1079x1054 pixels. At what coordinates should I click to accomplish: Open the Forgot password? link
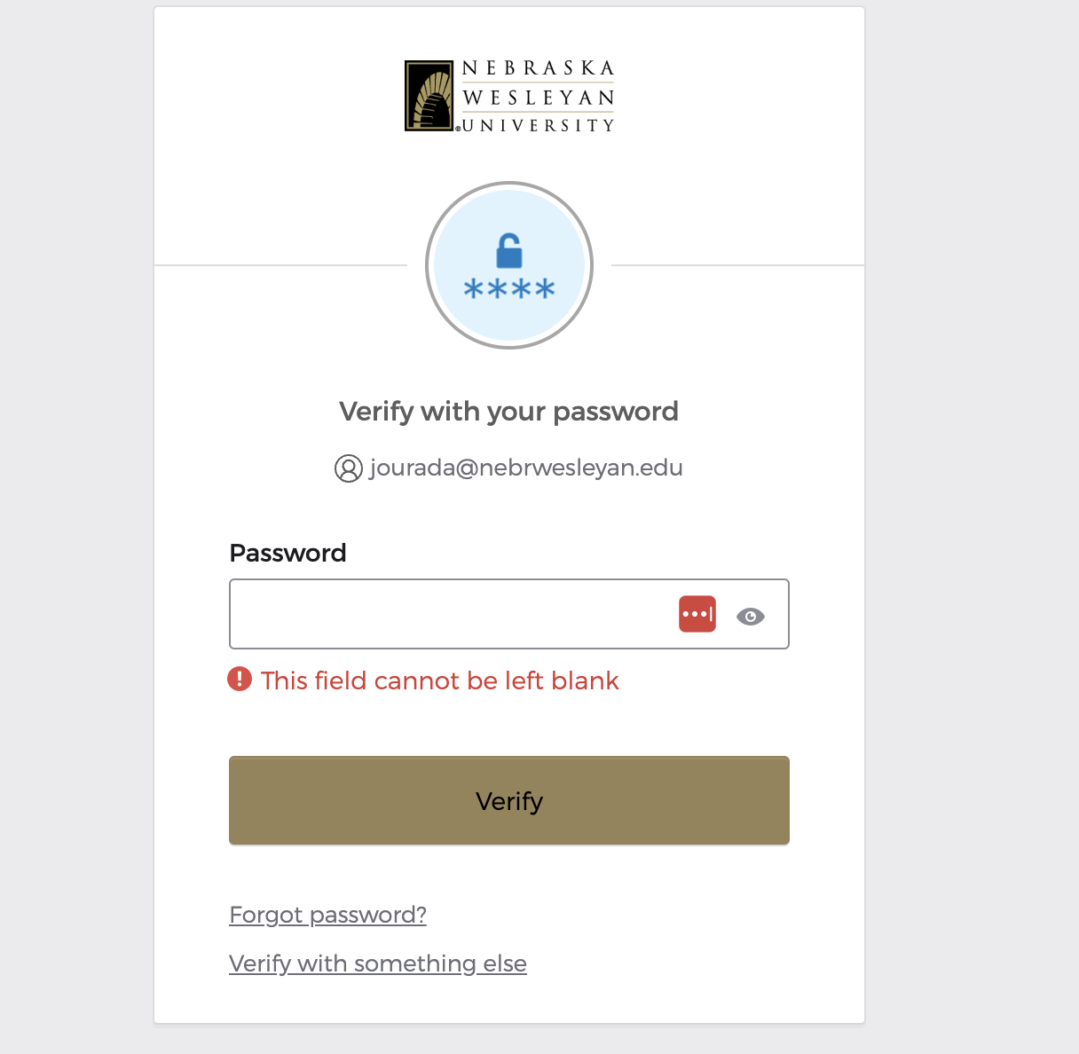327,915
